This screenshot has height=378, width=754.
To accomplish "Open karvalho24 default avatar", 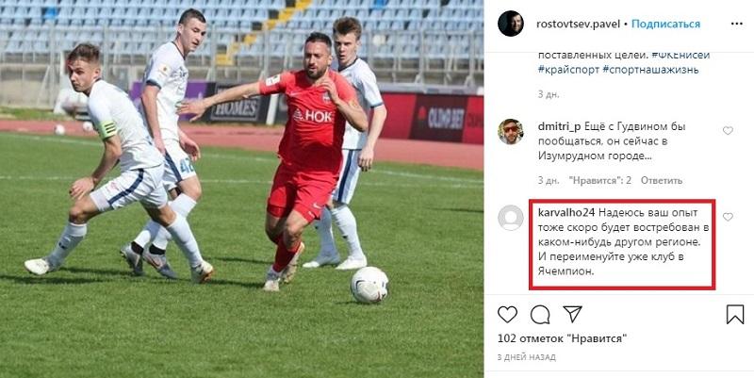I will coord(511,218).
